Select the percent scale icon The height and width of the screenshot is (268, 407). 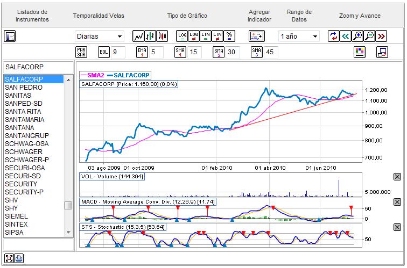click(229, 36)
